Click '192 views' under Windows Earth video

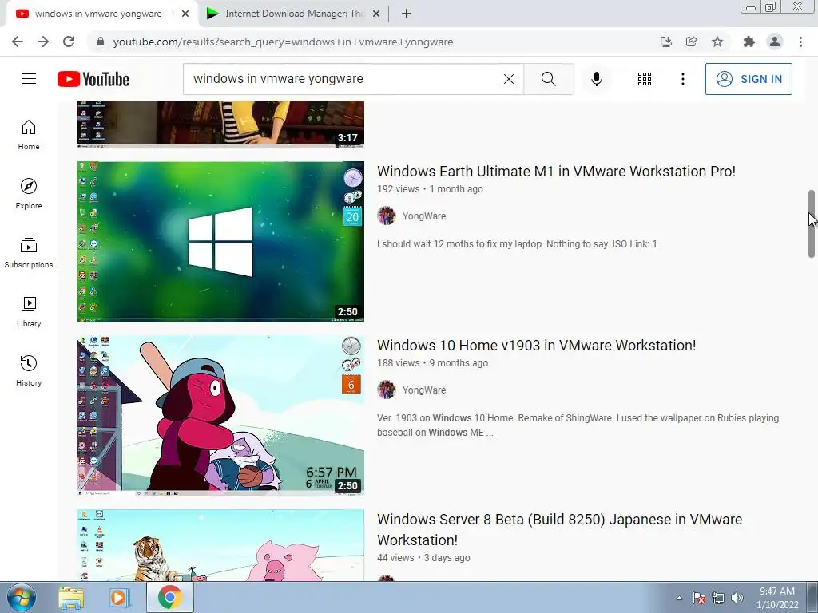(398, 188)
